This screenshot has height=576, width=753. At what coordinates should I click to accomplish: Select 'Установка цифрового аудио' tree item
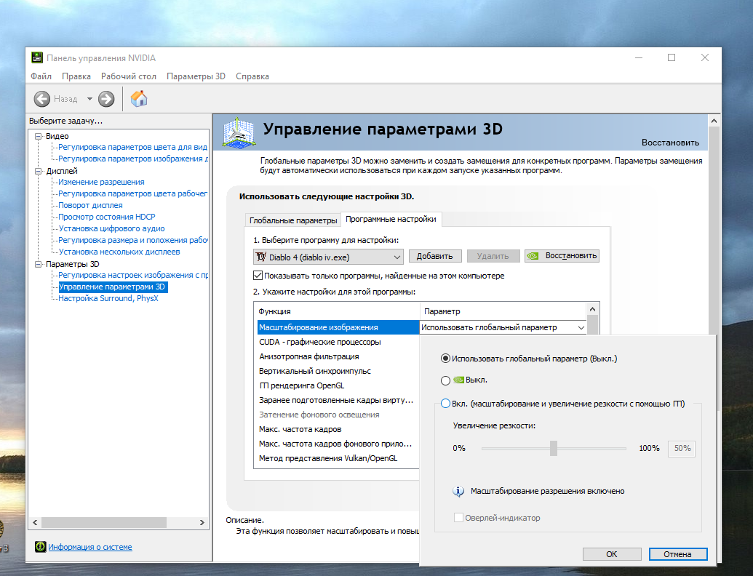point(111,228)
